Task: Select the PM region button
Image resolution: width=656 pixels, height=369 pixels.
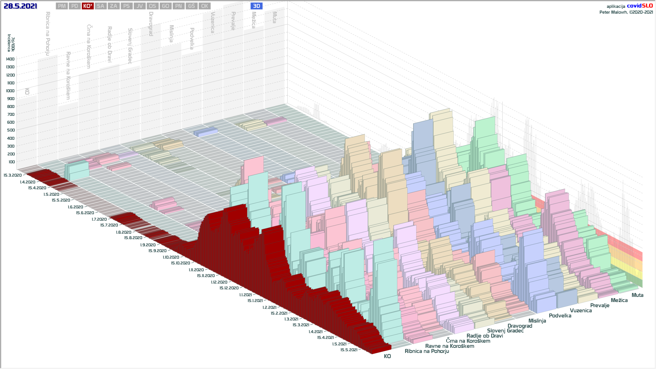Action: coord(62,6)
